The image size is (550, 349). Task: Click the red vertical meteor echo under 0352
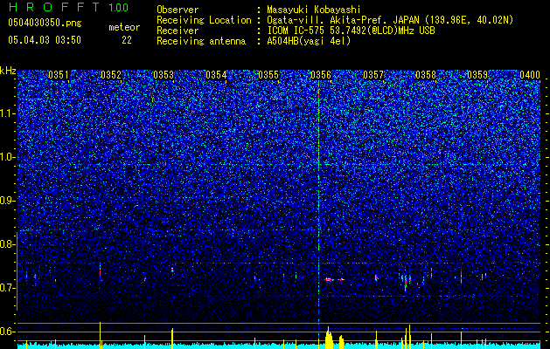pos(100,271)
